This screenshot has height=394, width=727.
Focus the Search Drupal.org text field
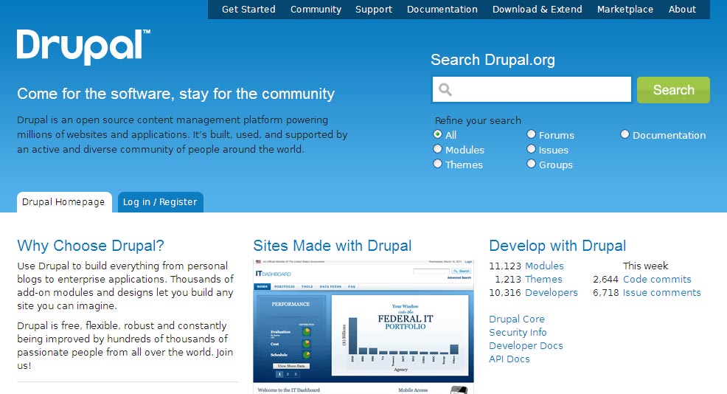coord(532,89)
